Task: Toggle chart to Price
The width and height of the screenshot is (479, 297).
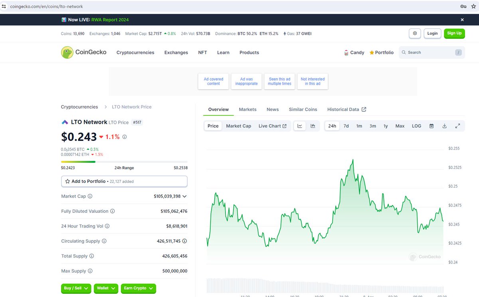Action: pos(213,126)
